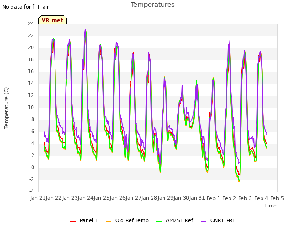Image resolution: width=306 pixels, height=230 pixels.
Task: Click the Jan 29 x-axis tick label
Action: click(x=165, y=198)
